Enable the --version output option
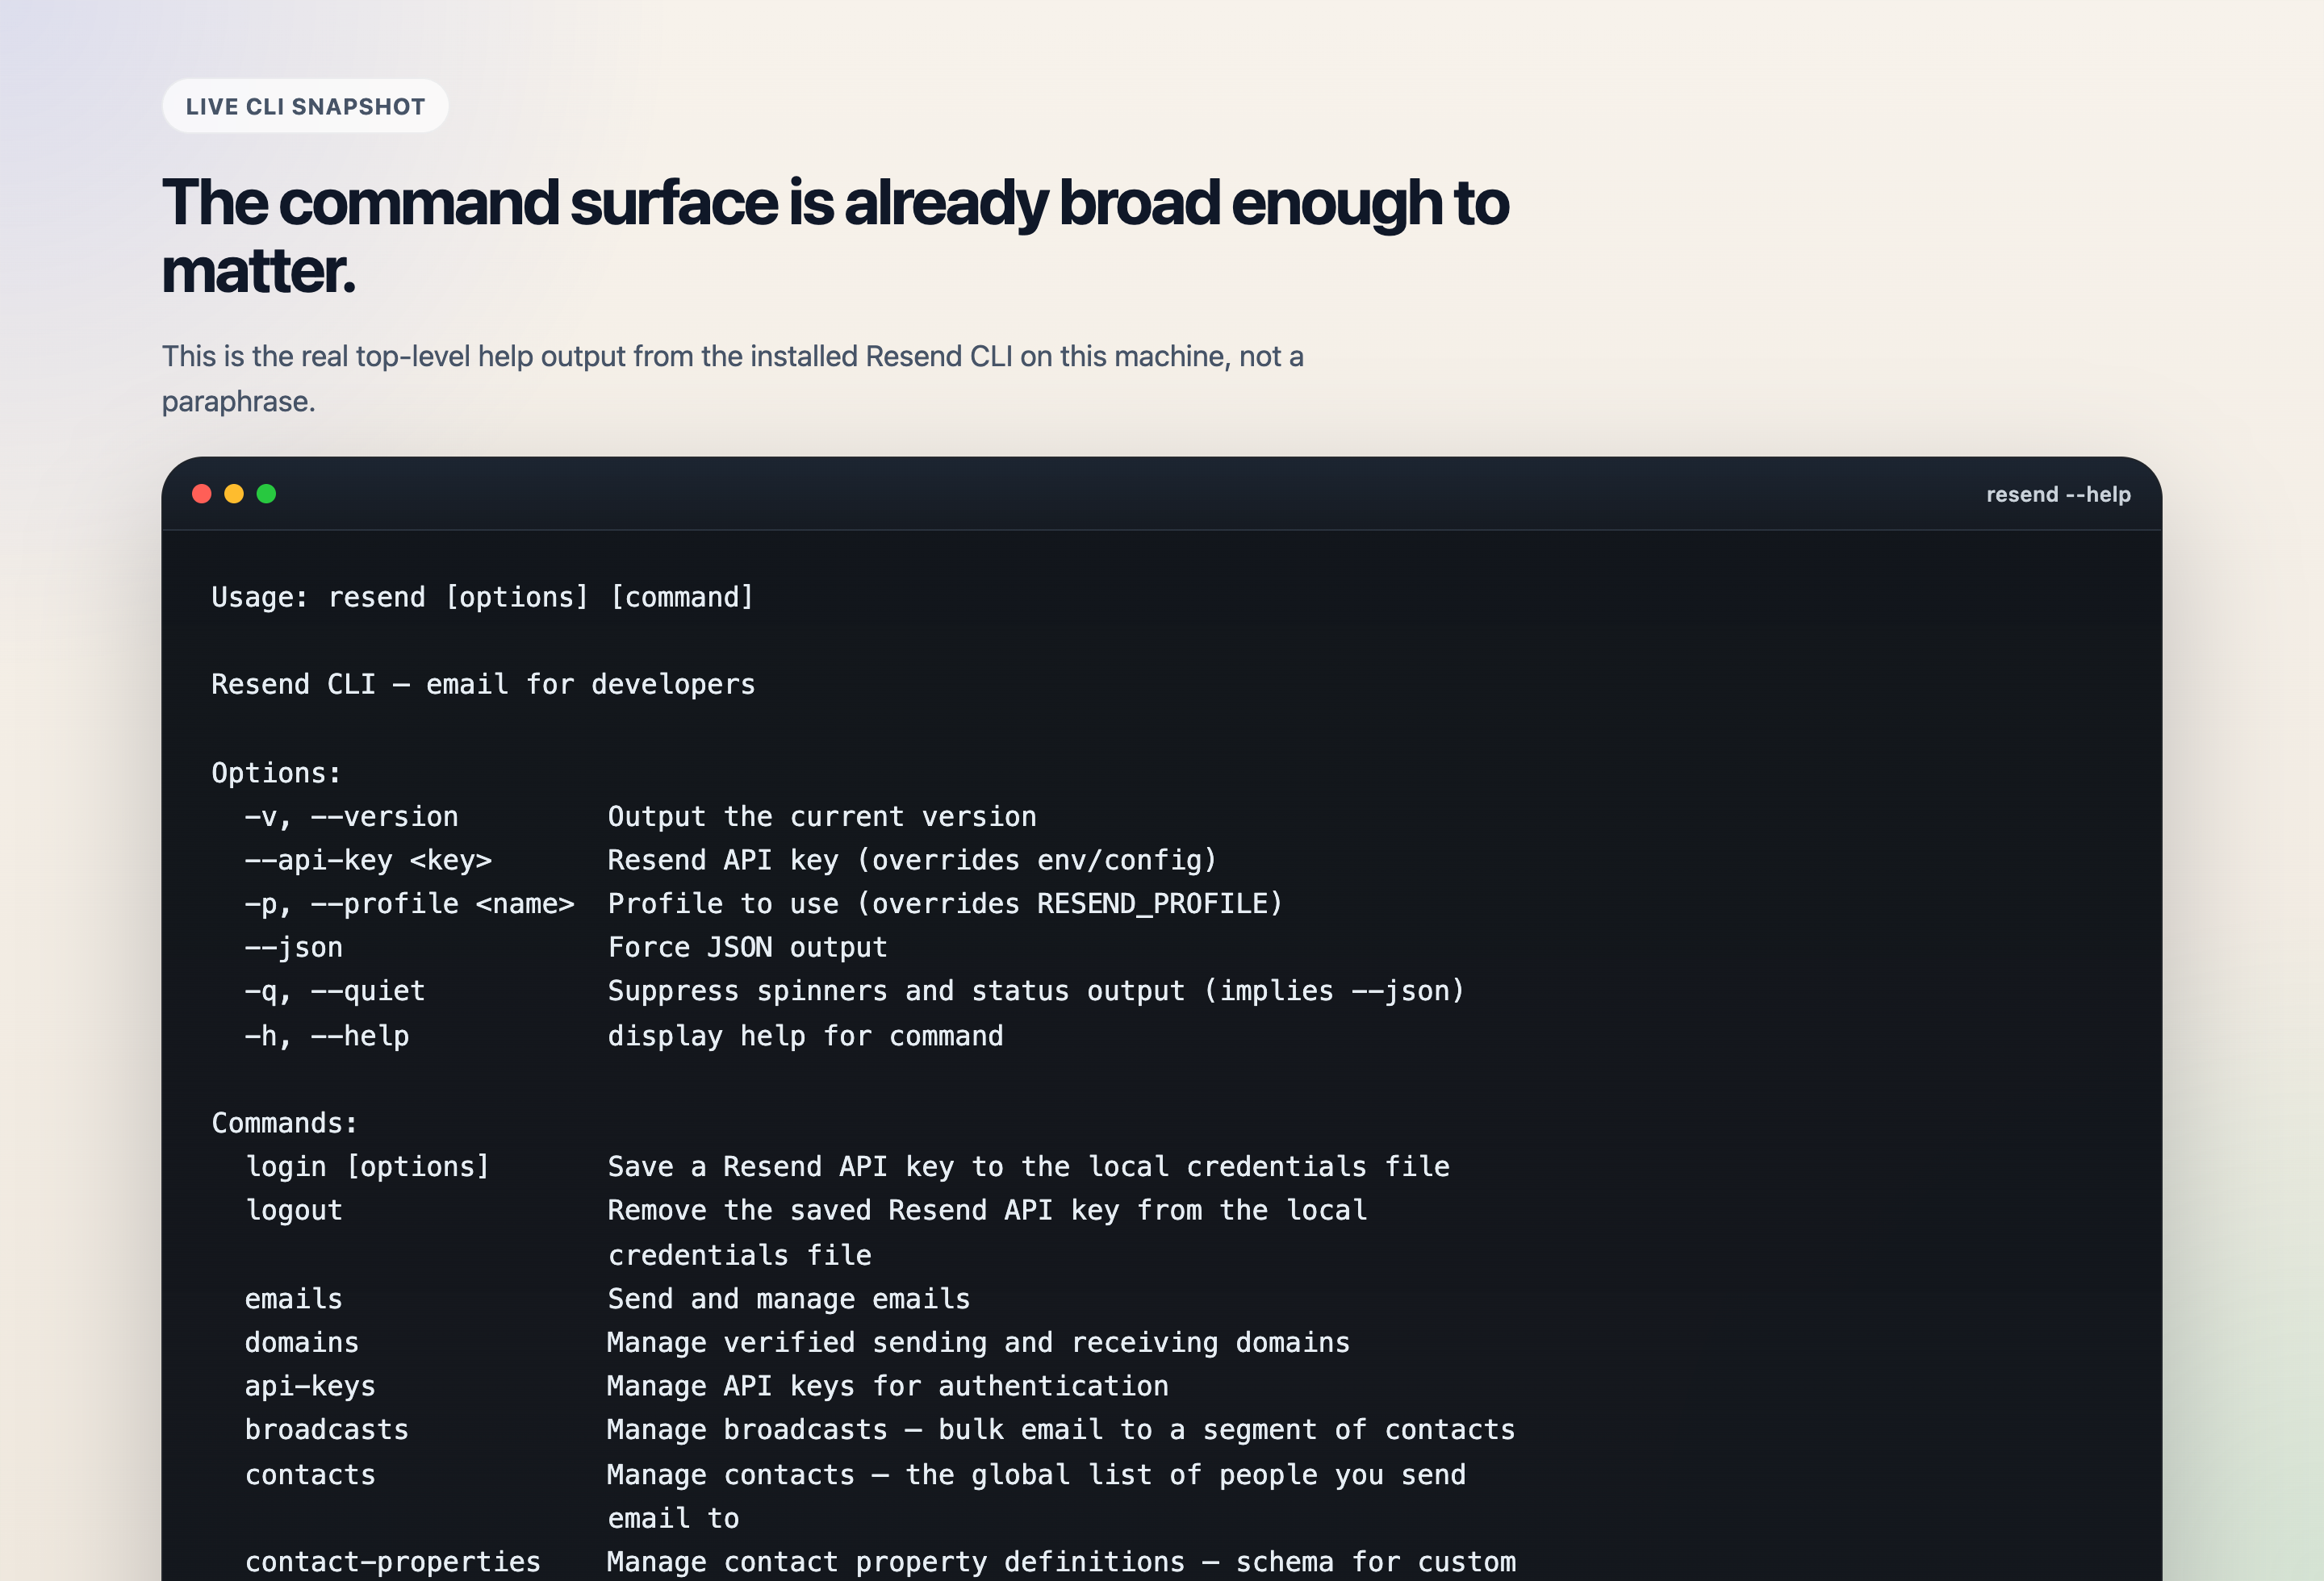2324x1581 pixels. (351, 816)
